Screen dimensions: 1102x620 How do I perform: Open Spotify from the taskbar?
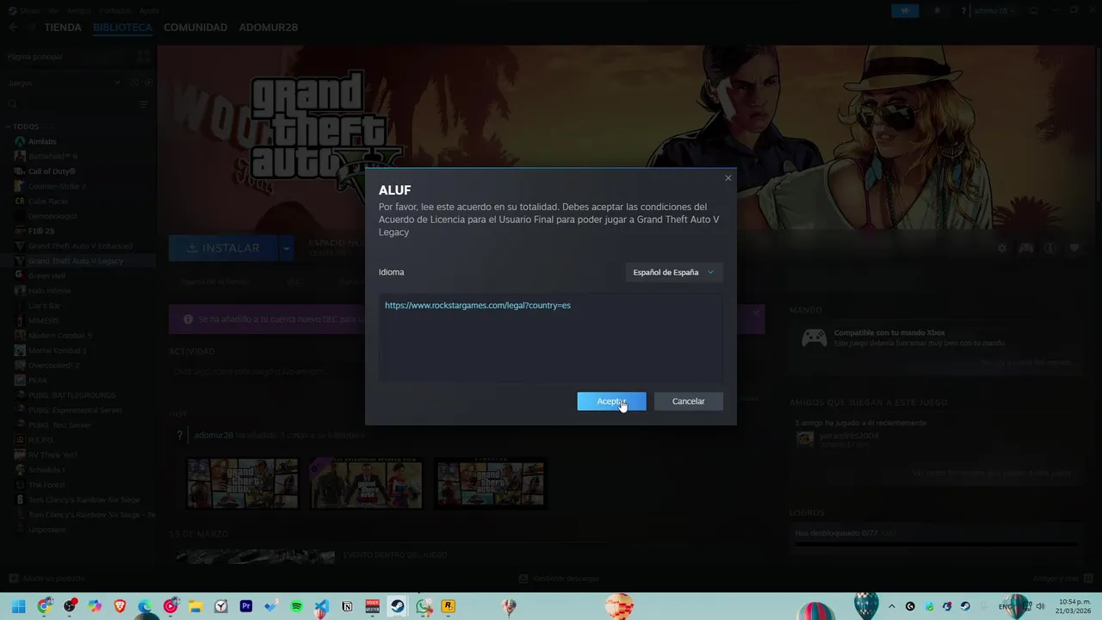(296, 606)
